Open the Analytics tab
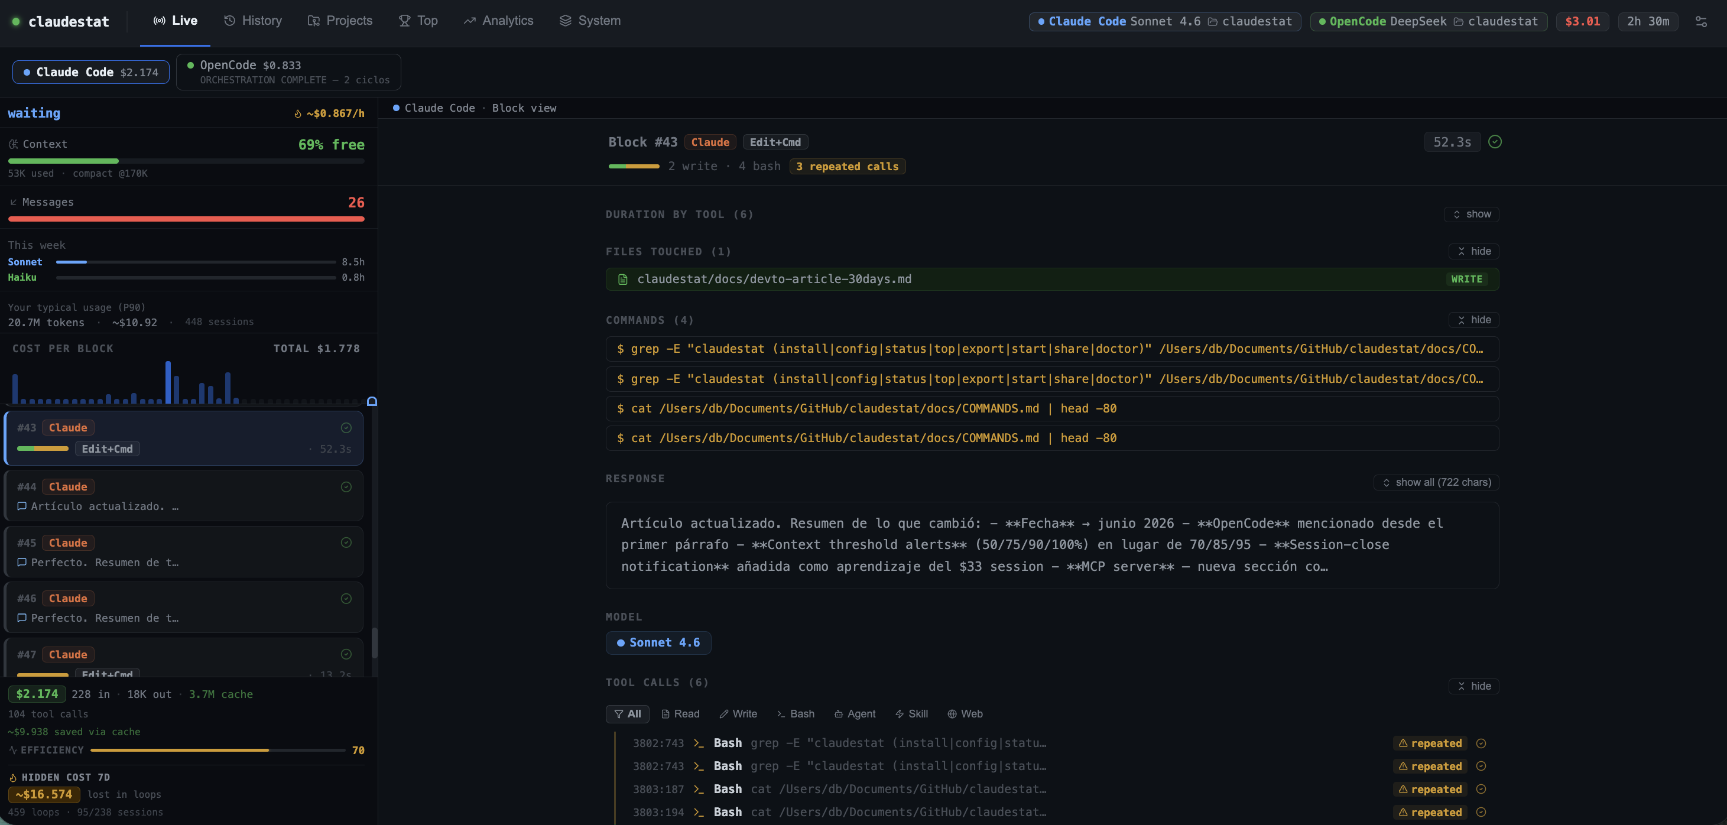This screenshot has height=825, width=1727. 499,21
